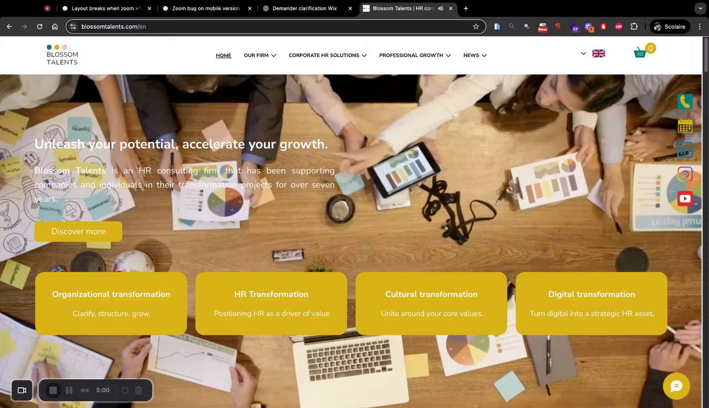This screenshot has width=709, height=408.
Task: Toggle the recorder camera button
Action: click(x=22, y=390)
